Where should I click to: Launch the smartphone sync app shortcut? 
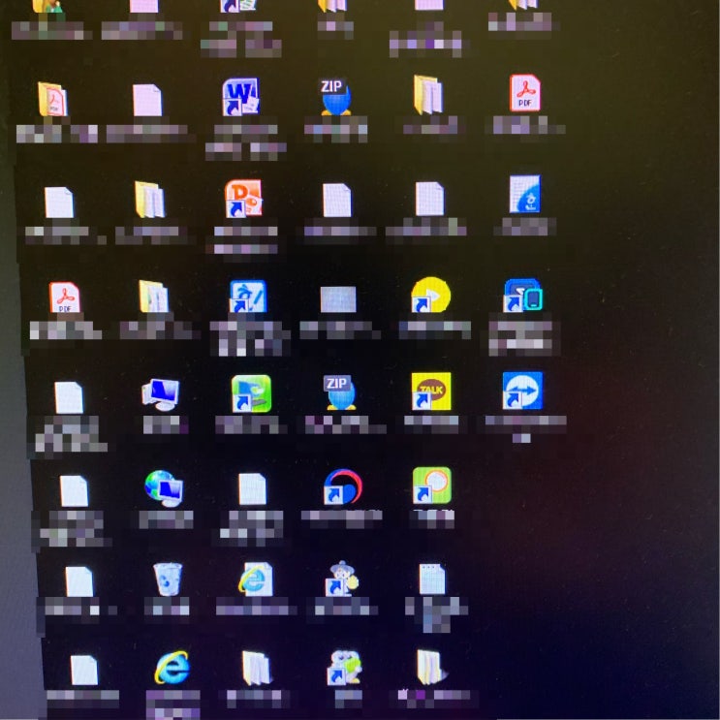pyautogui.click(x=523, y=296)
